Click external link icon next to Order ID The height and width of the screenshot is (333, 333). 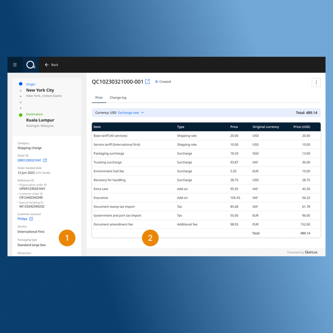(45, 160)
